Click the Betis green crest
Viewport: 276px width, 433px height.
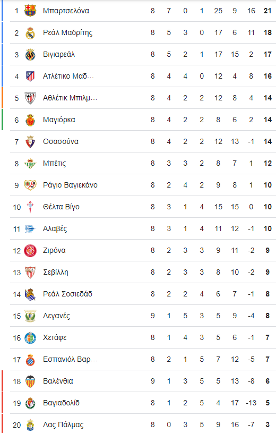(x=30, y=164)
